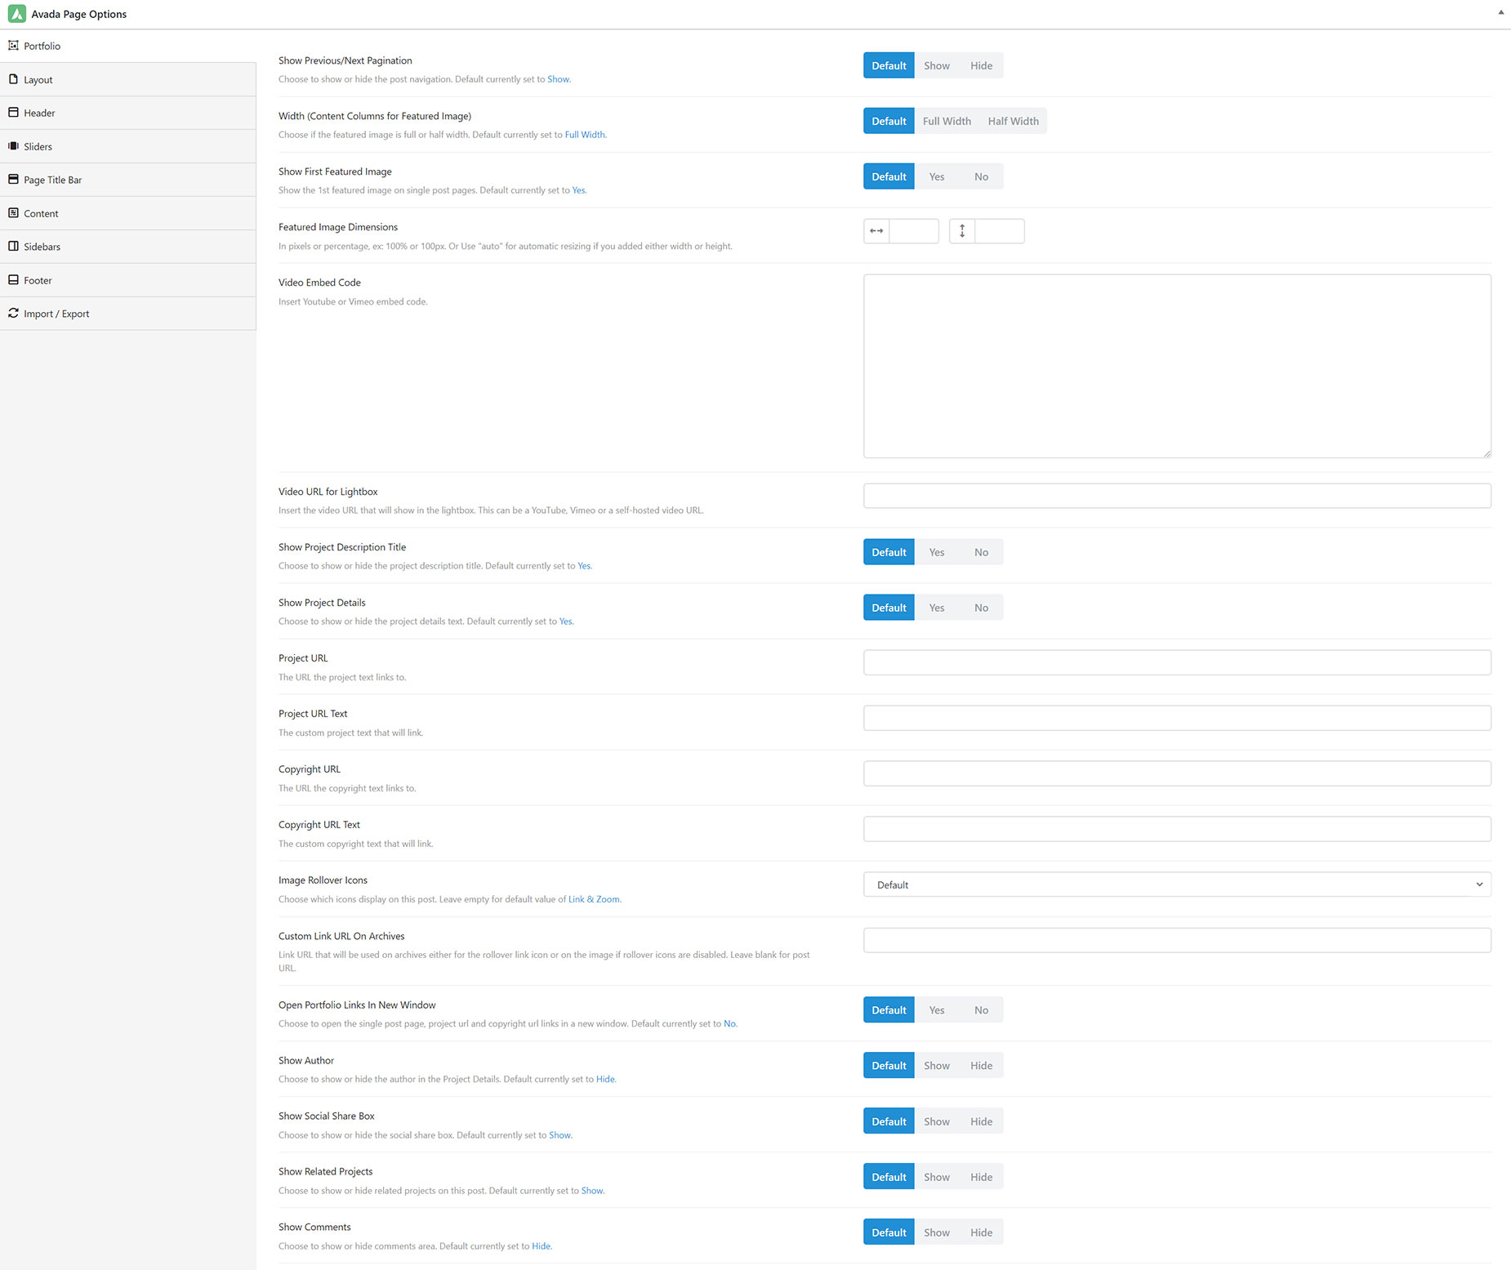
Task: Click the Video URL for Lightbox field
Action: (x=1177, y=496)
